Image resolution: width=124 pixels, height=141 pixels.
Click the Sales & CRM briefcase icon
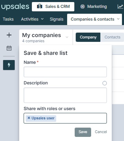(x=39, y=7)
